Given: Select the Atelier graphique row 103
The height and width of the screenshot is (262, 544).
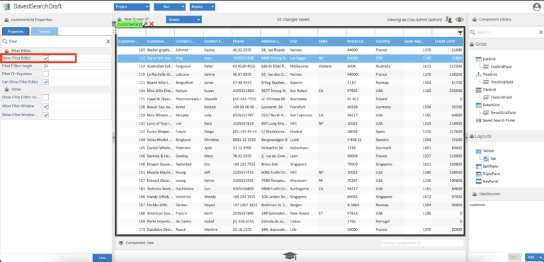Looking at the screenshot, I should tap(290, 50).
